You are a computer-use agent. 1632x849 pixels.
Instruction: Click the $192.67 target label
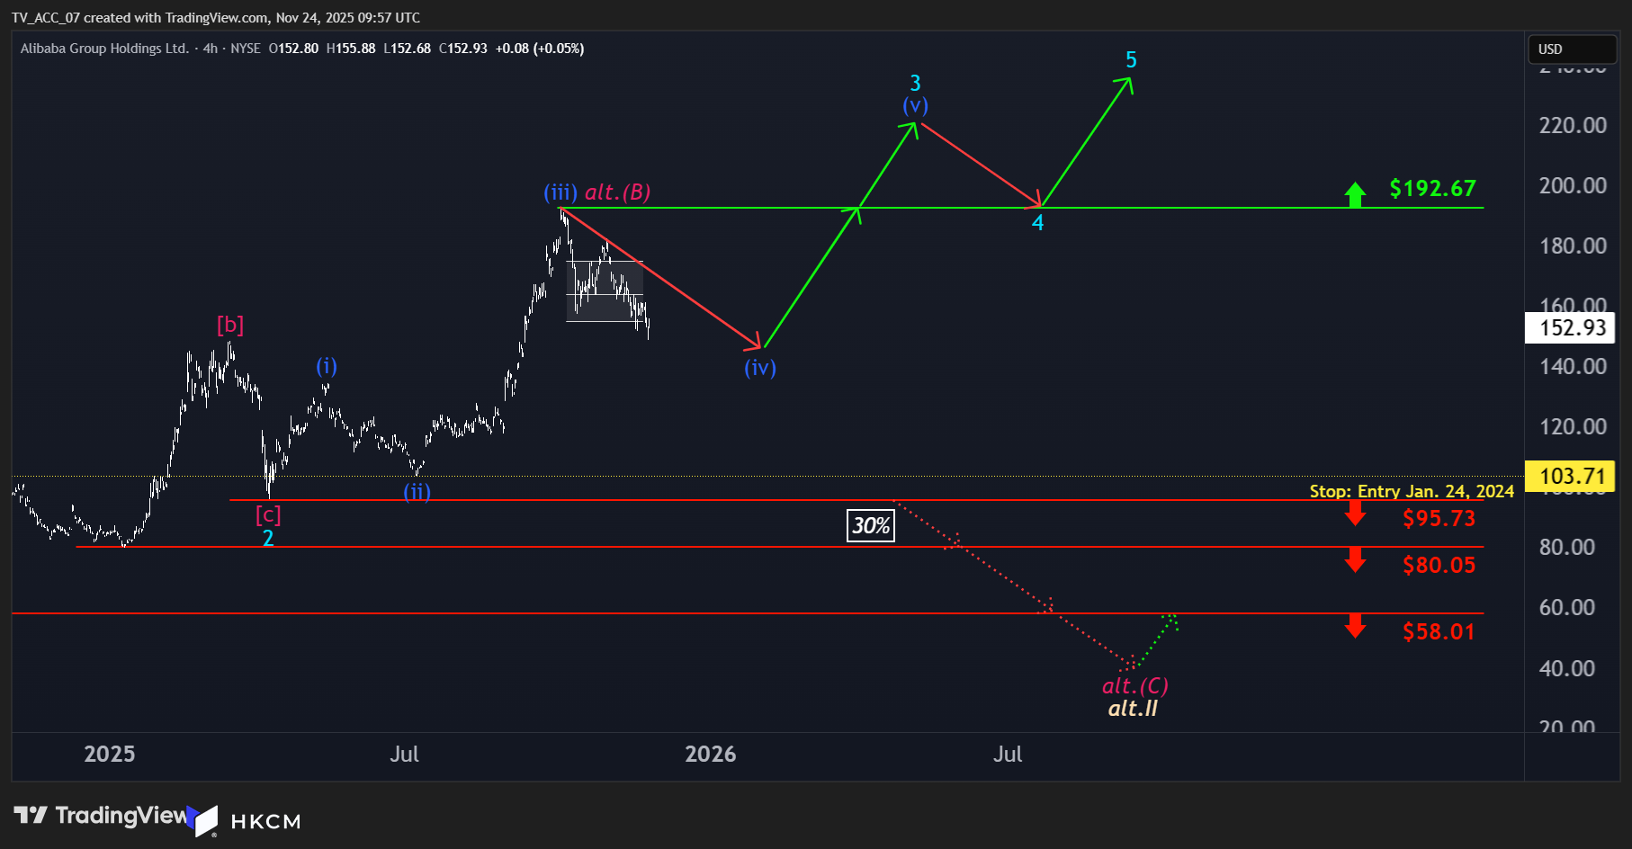tap(1433, 188)
